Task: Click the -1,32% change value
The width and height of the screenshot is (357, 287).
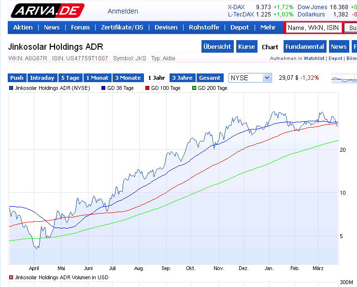Action: tap(310, 78)
